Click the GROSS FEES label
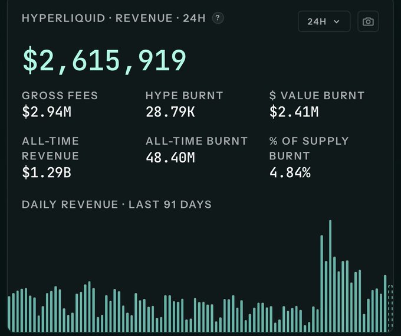 pyautogui.click(x=60, y=96)
